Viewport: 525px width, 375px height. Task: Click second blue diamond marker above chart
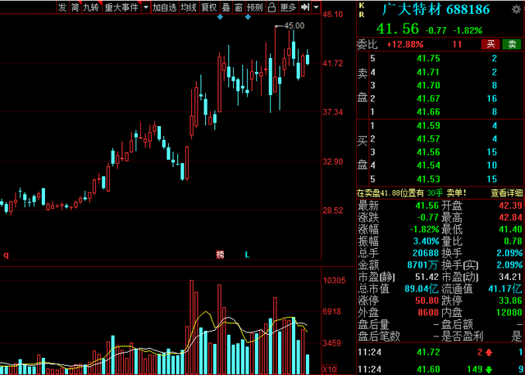248,17
